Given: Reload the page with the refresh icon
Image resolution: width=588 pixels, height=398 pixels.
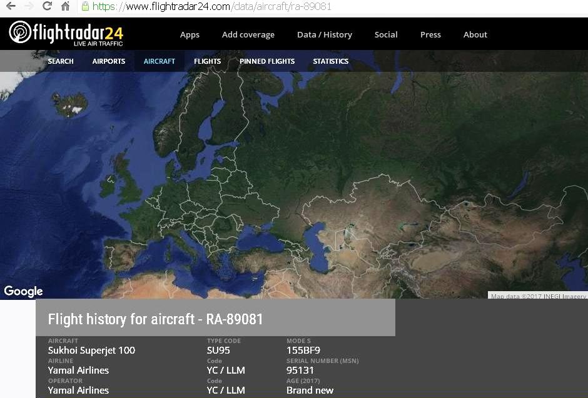Looking at the screenshot, I should (x=47, y=6).
